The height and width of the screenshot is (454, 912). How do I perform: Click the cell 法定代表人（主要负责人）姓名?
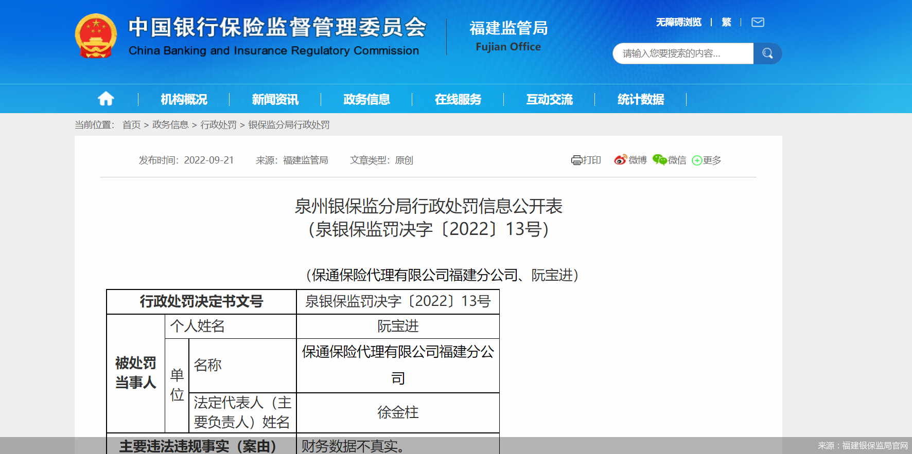pyautogui.click(x=243, y=412)
